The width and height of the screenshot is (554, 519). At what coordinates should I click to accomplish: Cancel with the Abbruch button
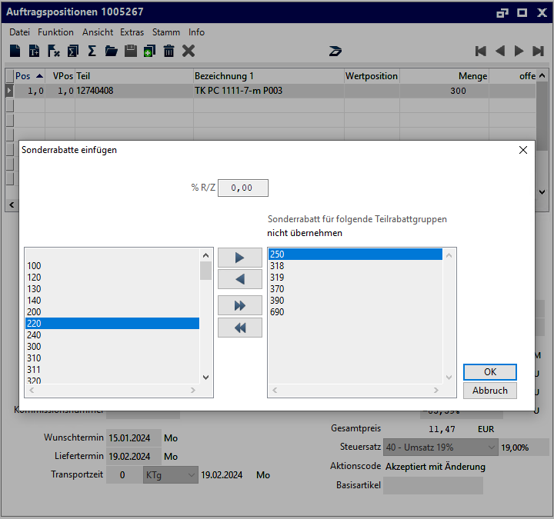point(490,391)
